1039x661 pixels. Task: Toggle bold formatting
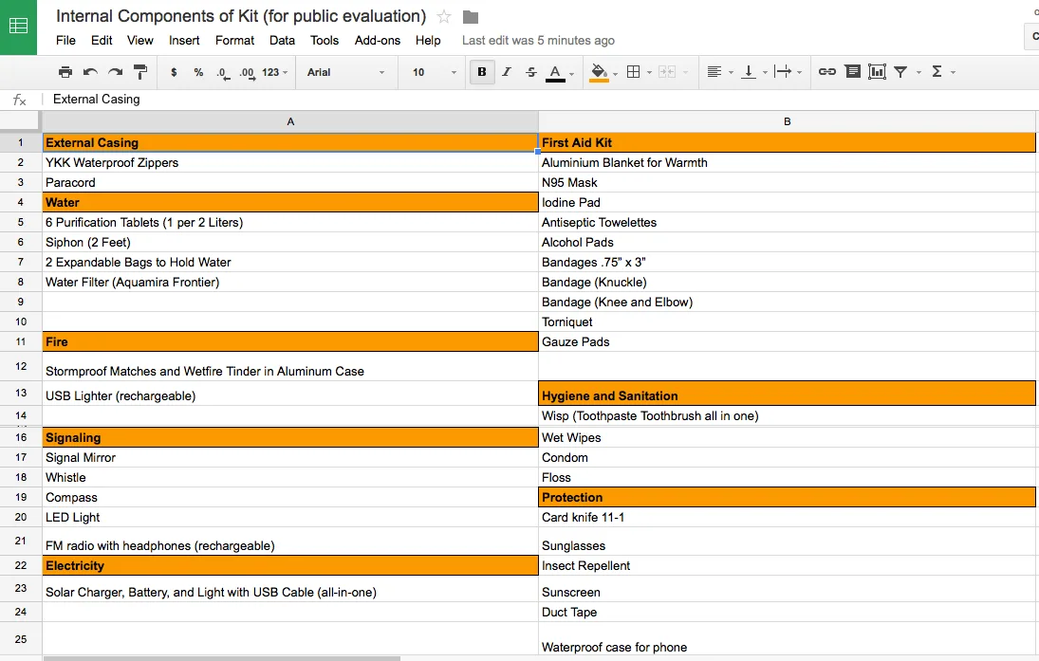[x=482, y=72]
